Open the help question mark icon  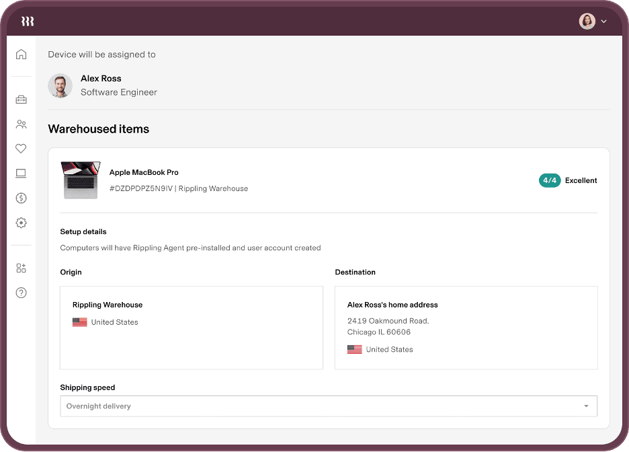(x=22, y=293)
